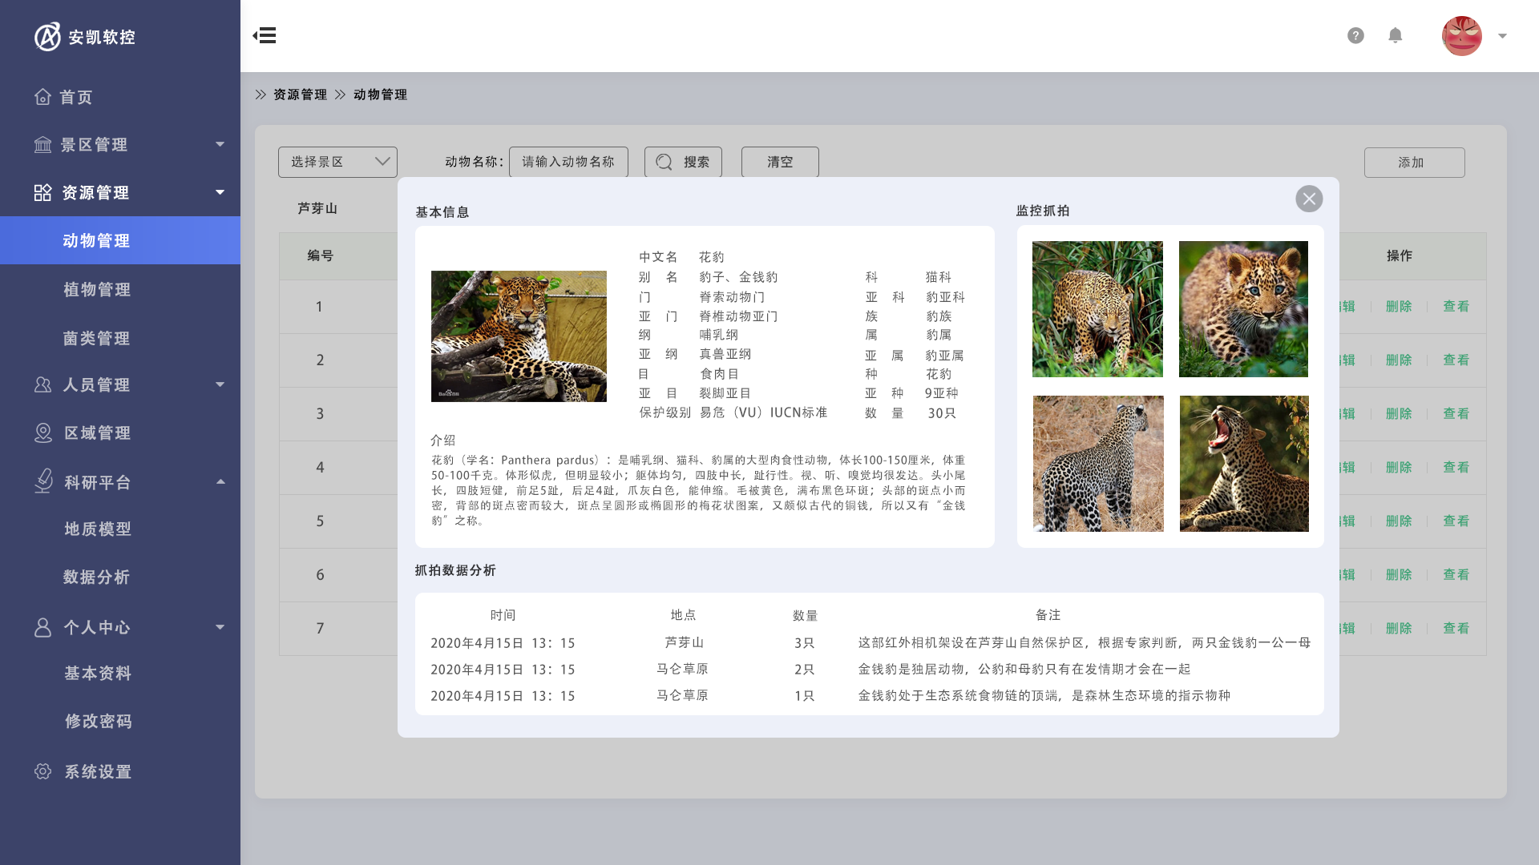Collapse the sidebar with the menu icon
Screen dimensions: 1539x865
tap(265, 35)
